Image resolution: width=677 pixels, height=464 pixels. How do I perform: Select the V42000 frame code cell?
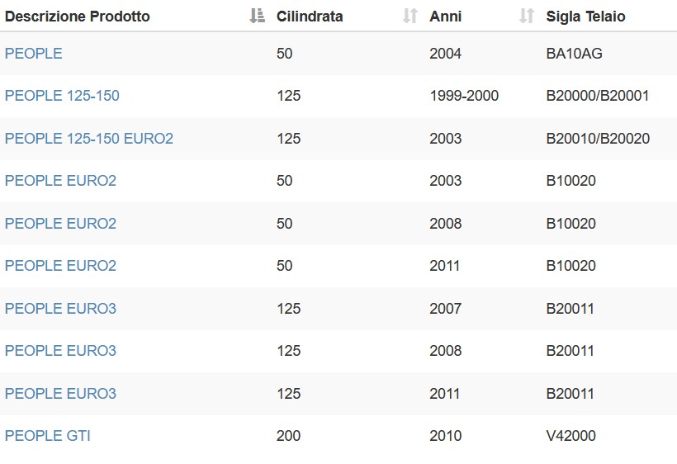(x=570, y=436)
